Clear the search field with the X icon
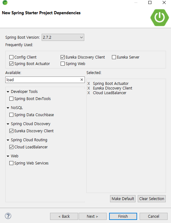The width and height of the screenshot is (171, 223). 82,80
